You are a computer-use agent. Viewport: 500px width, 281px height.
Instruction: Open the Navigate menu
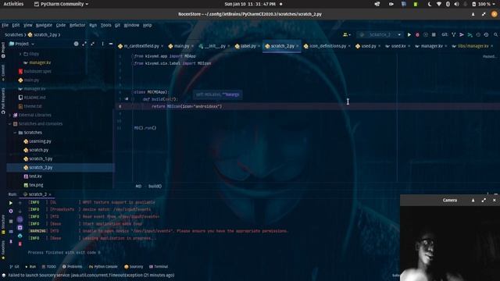[44, 25]
